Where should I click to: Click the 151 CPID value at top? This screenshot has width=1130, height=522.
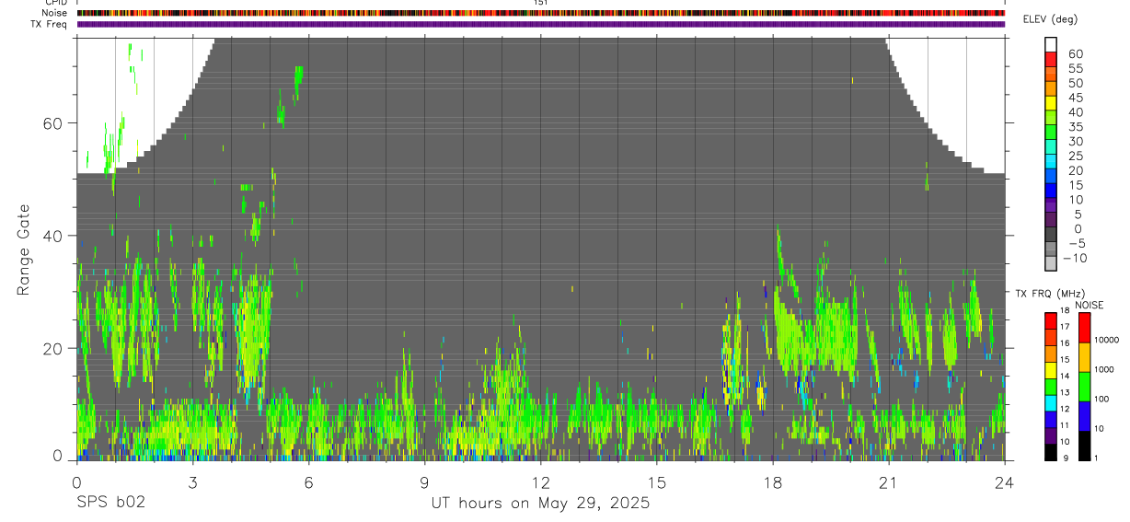[x=540, y=3]
